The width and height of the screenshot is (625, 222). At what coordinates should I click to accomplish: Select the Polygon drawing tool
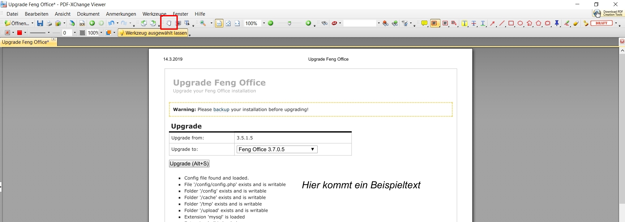(539, 23)
